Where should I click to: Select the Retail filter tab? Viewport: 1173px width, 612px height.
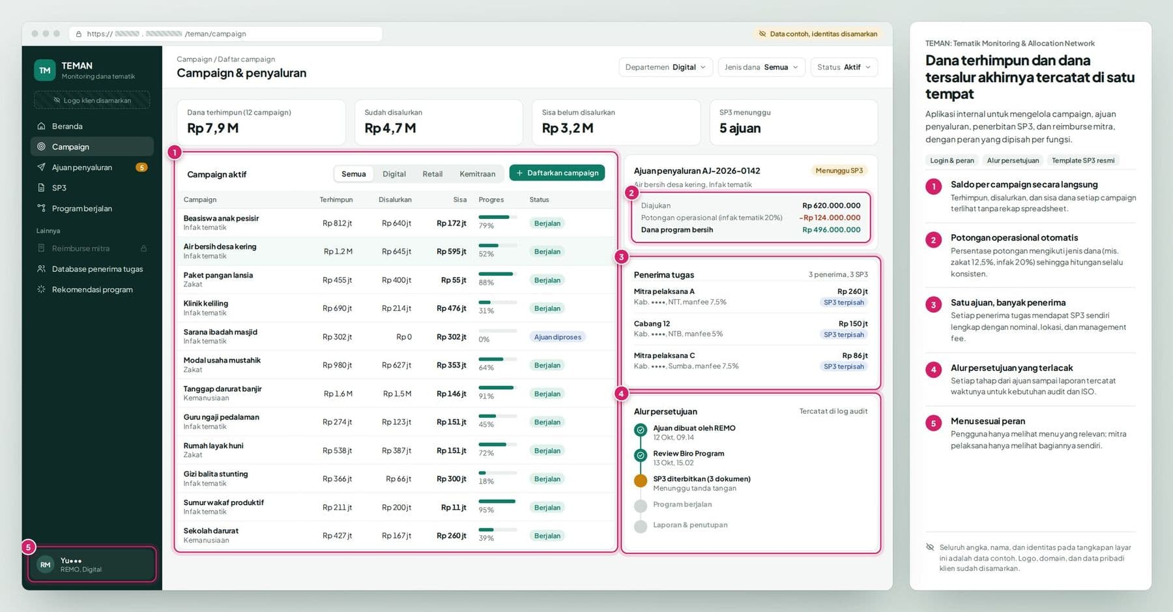click(x=432, y=174)
